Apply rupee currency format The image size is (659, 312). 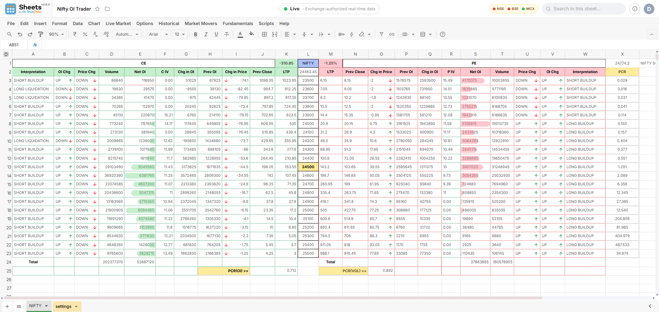point(75,34)
